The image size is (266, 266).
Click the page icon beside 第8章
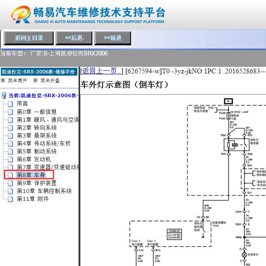point(11,175)
